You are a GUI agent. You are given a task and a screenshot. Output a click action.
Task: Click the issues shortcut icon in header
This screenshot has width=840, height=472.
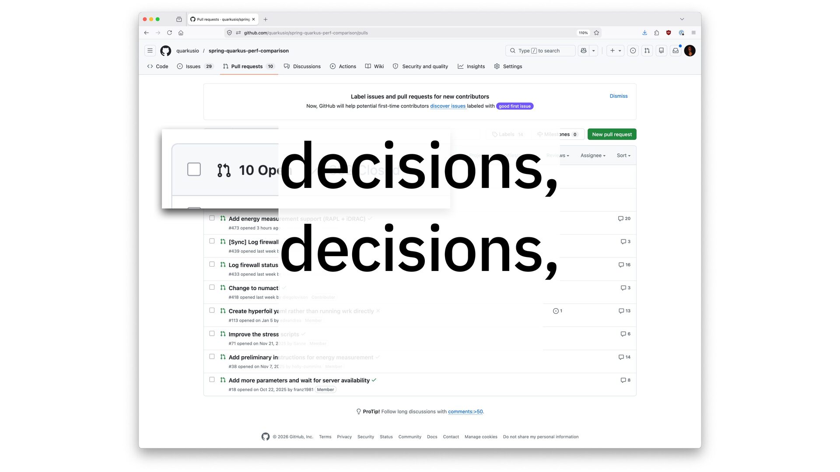[633, 51]
